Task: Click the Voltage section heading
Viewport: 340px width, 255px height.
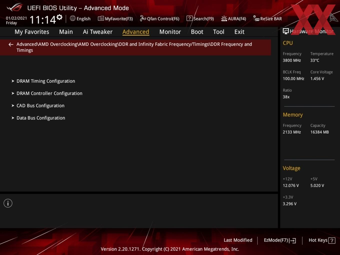Action: point(291,168)
